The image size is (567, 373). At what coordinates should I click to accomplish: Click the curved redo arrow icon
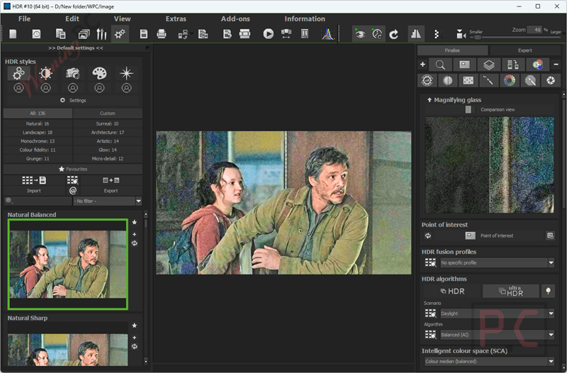394,34
